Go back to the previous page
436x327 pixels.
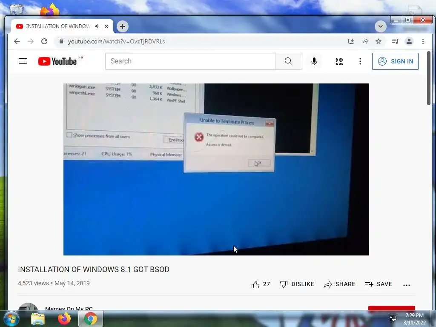click(x=17, y=41)
